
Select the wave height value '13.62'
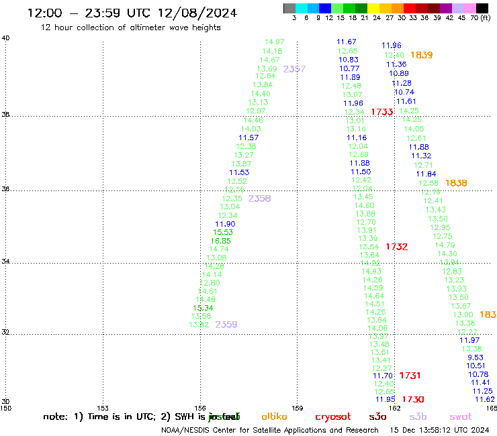point(199,325)
